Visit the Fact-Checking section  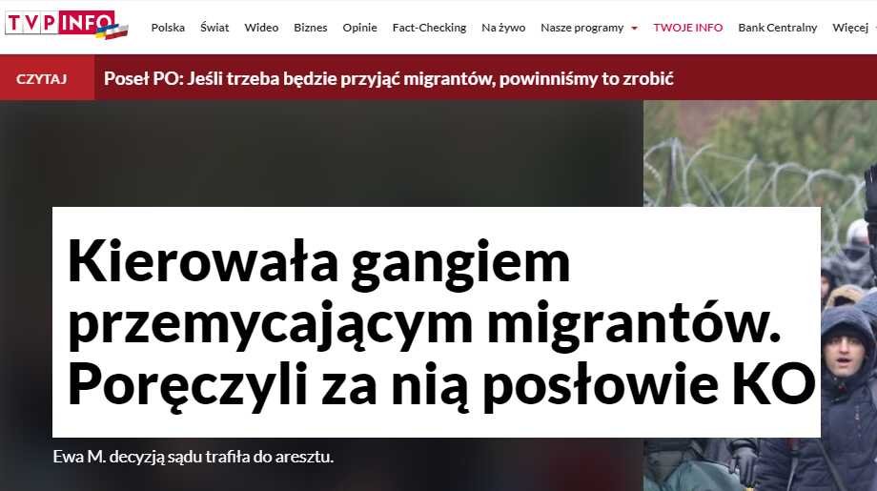click(x=429, y=28)
